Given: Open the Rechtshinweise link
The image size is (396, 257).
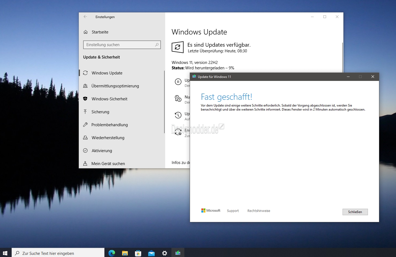Looking at the screenshot, I should 259,211.
